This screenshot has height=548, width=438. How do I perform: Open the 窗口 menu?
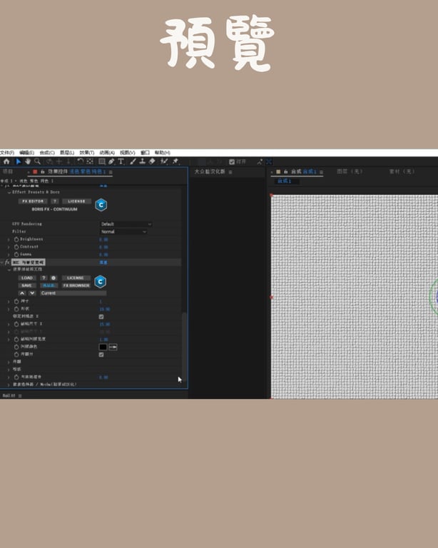pos(145,153)
